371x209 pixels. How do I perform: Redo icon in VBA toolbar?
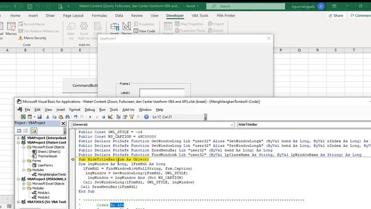[82, 117]
